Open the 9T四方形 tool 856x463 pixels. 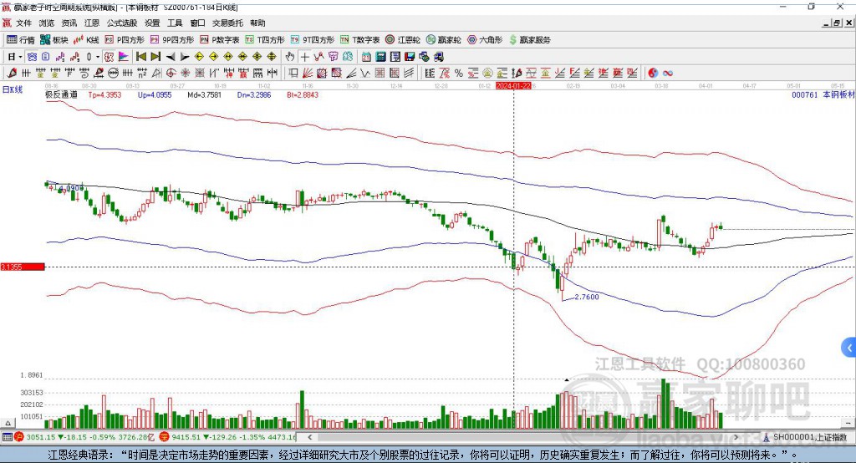click(x=313, y=40)
